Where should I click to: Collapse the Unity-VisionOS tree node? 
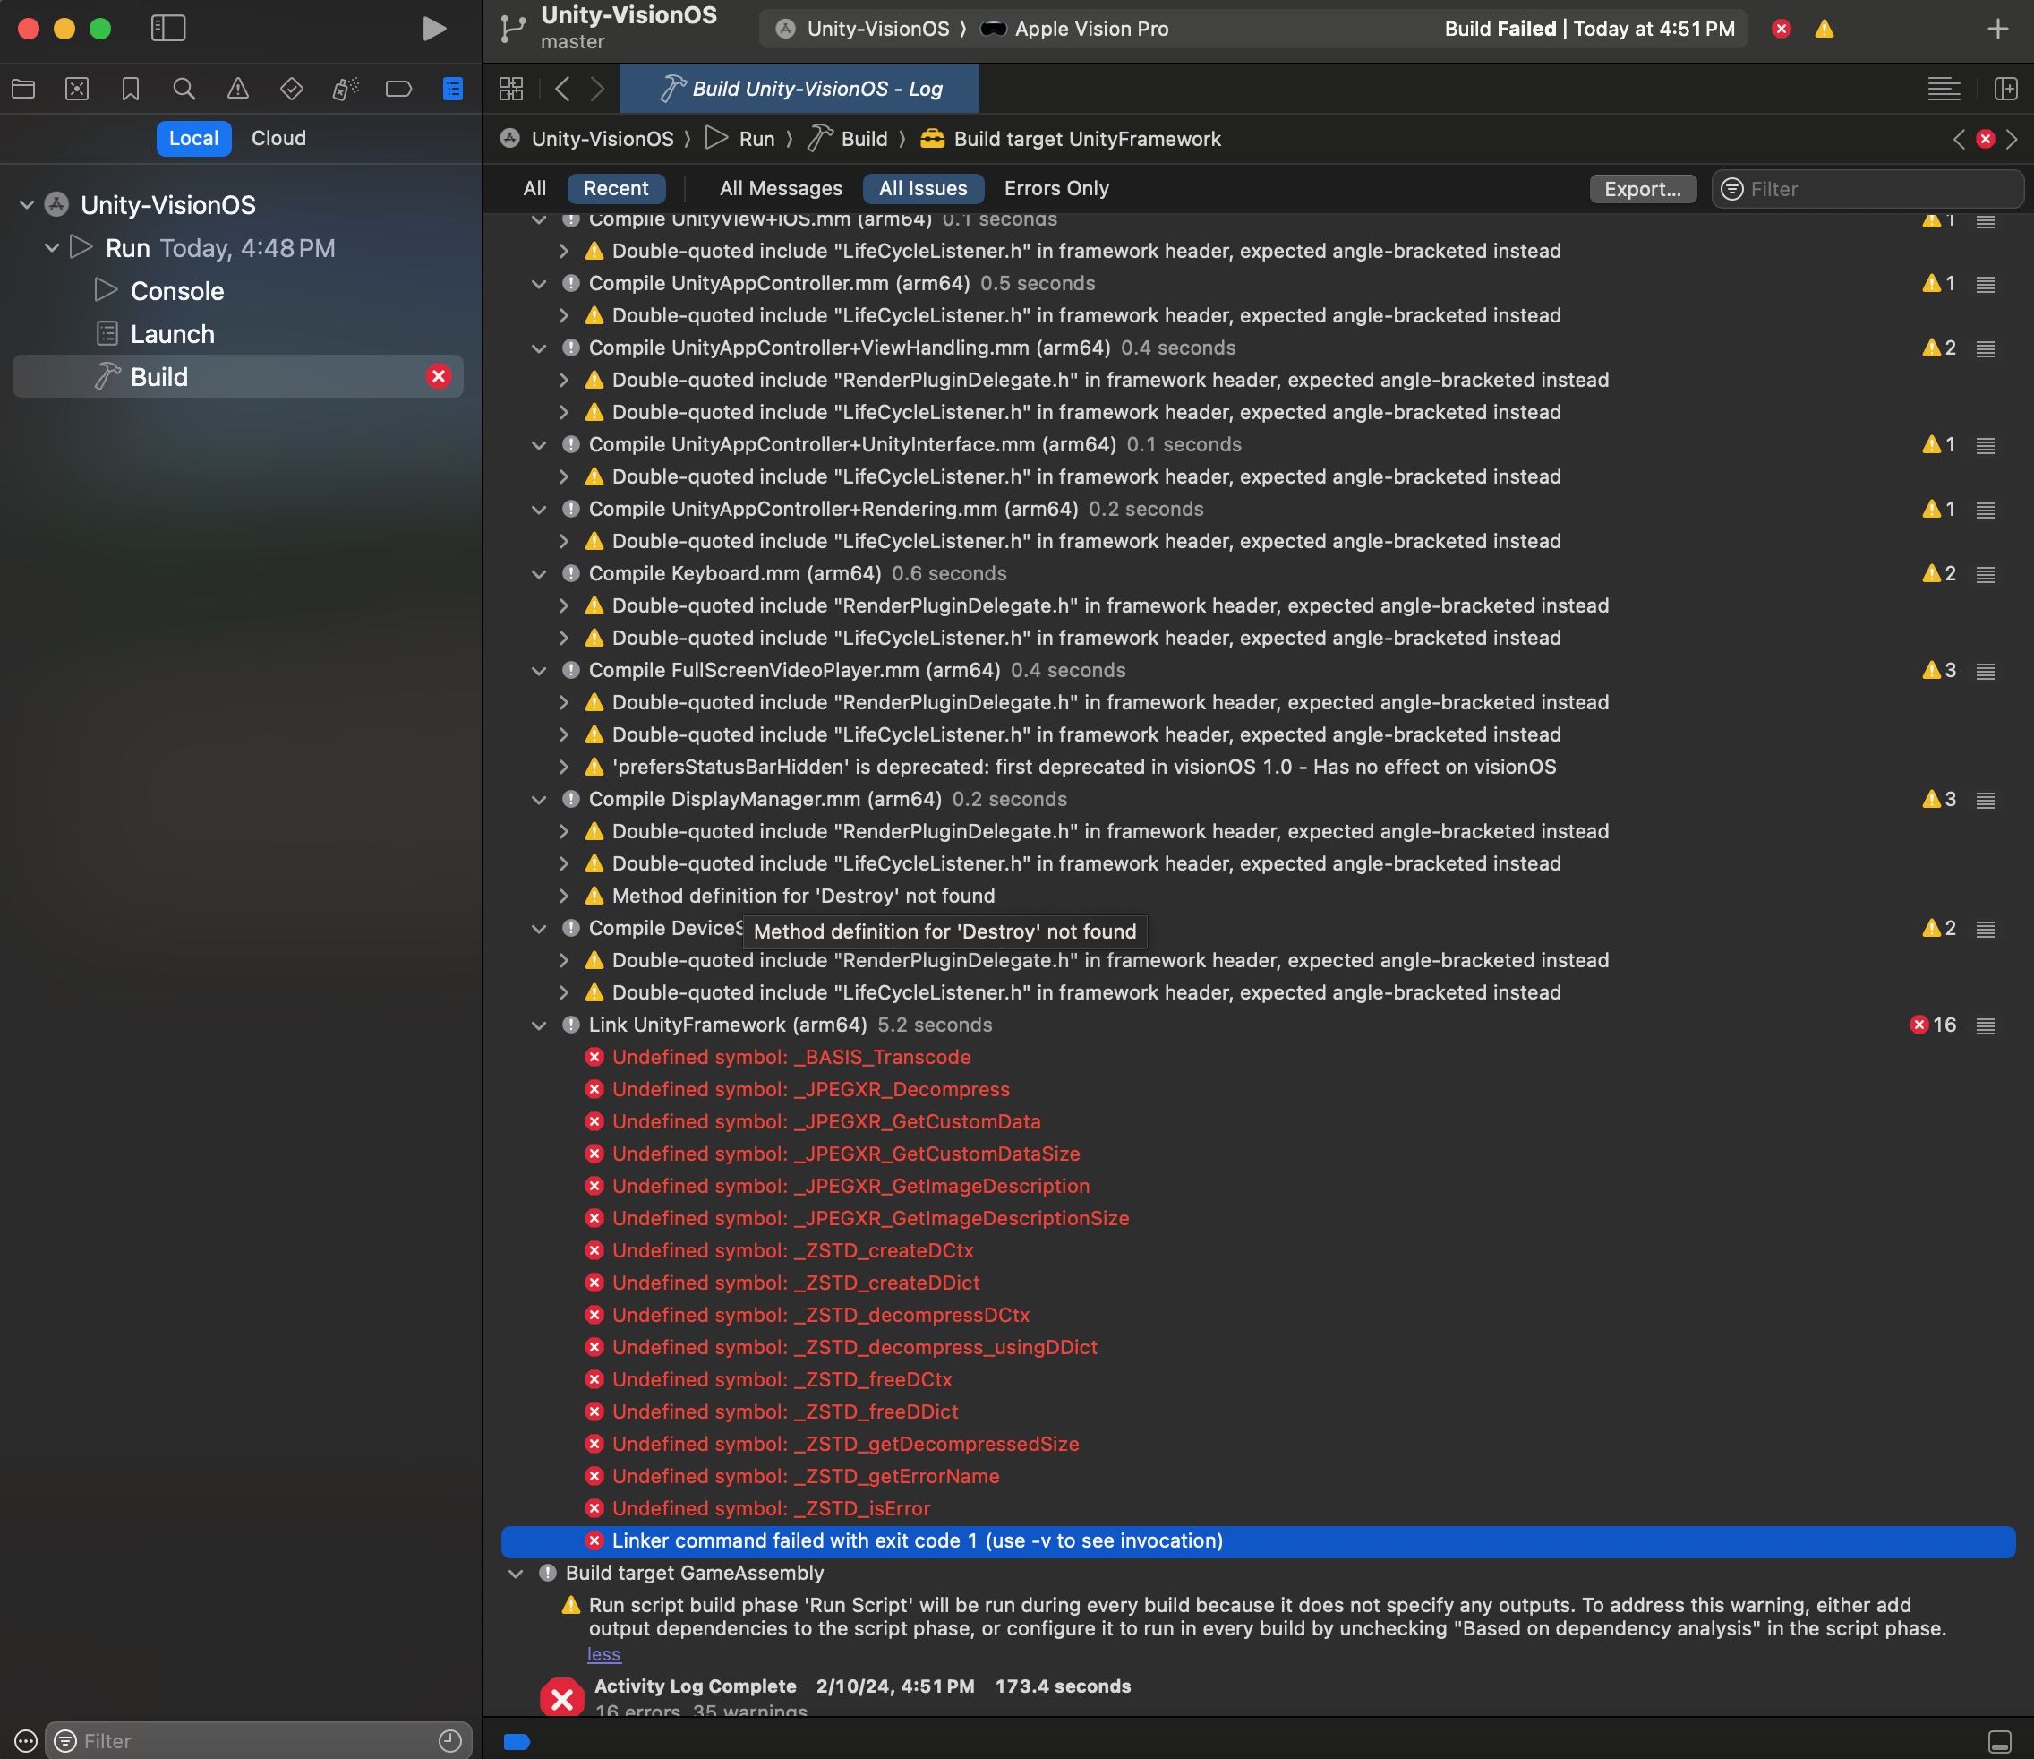(28, 205)
